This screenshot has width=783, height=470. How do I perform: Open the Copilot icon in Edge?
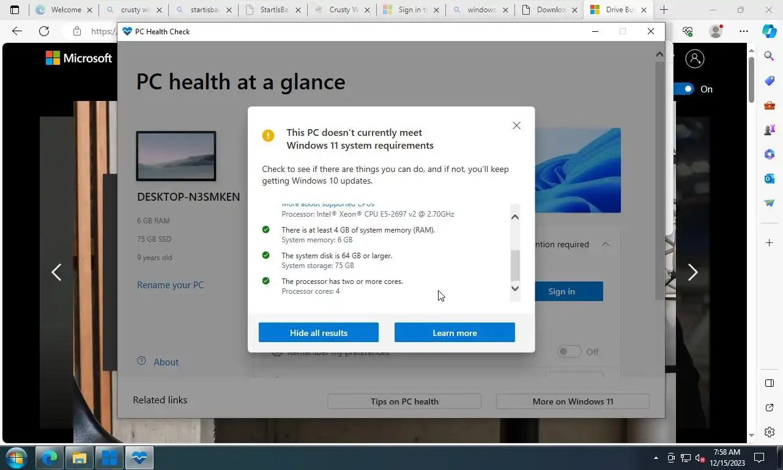point(770,31)
